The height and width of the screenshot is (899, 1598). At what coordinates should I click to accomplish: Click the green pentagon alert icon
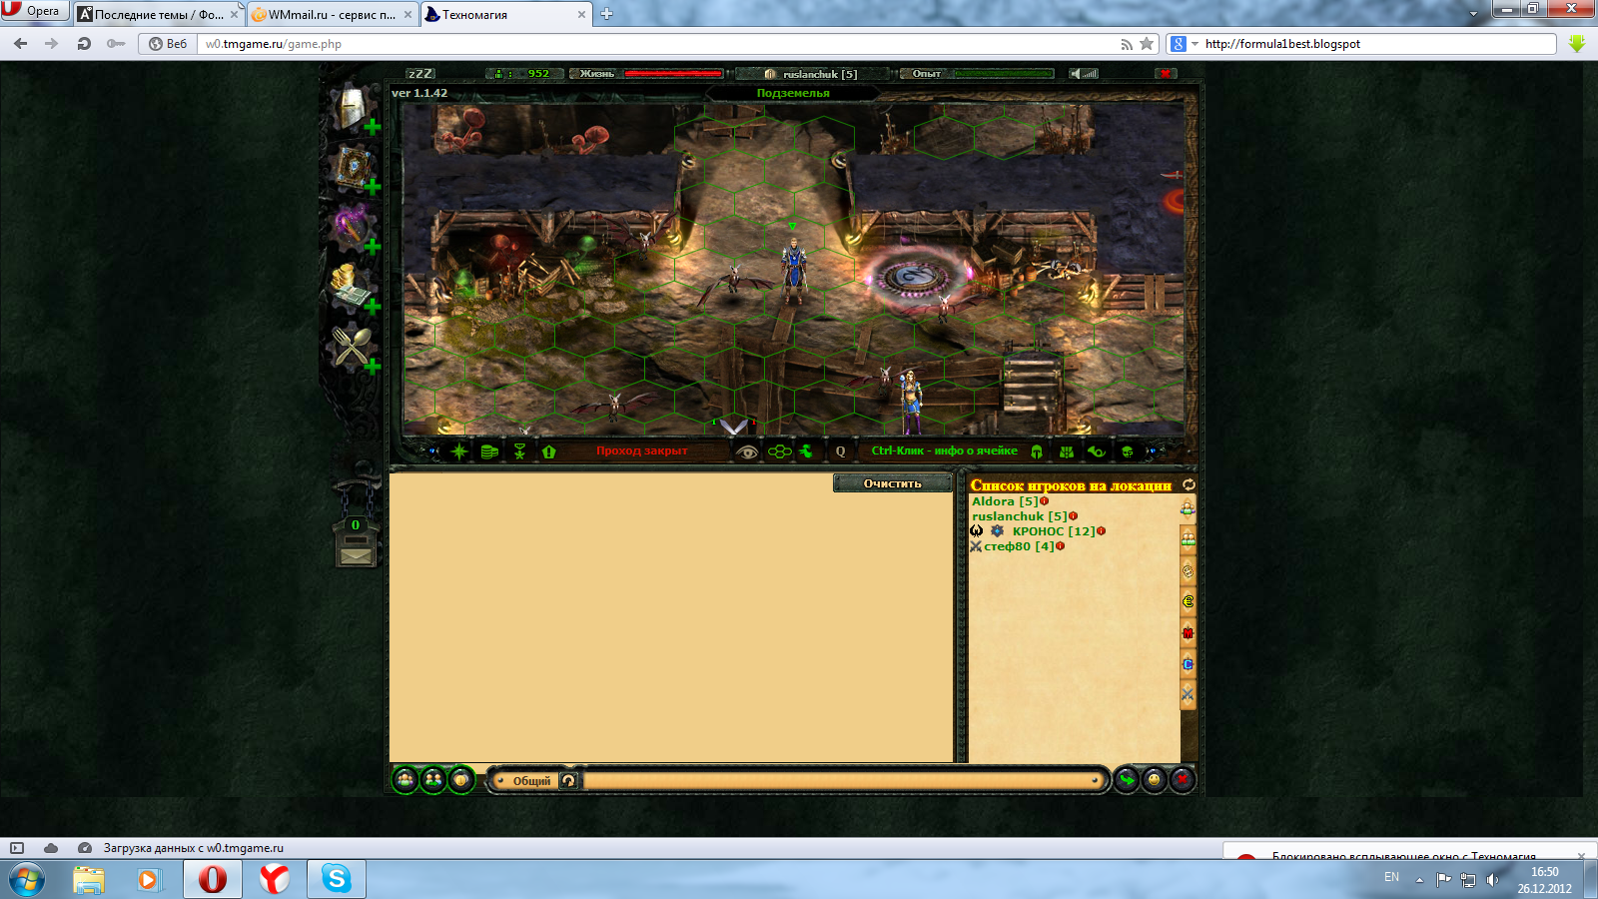coord(548,451)
